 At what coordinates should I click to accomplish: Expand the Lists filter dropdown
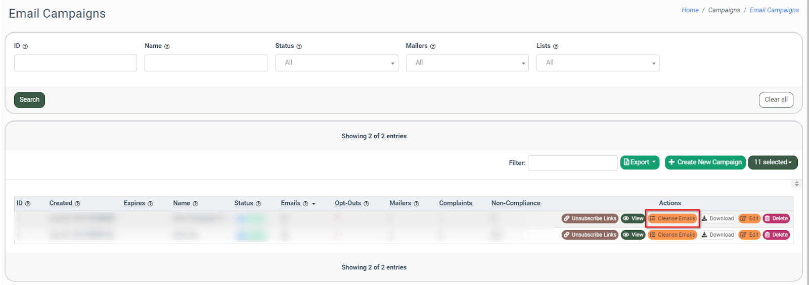point(598,63)
